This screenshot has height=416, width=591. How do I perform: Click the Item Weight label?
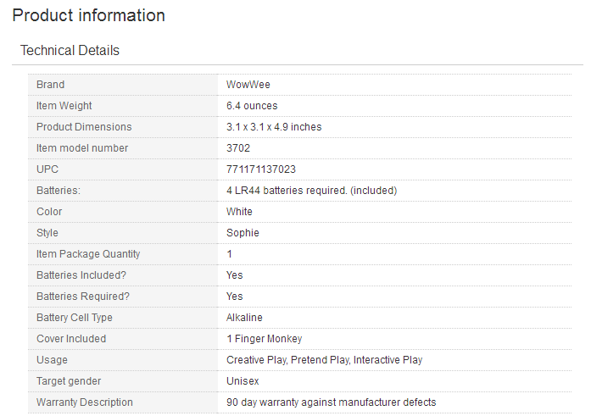click(x=64, y=106)
